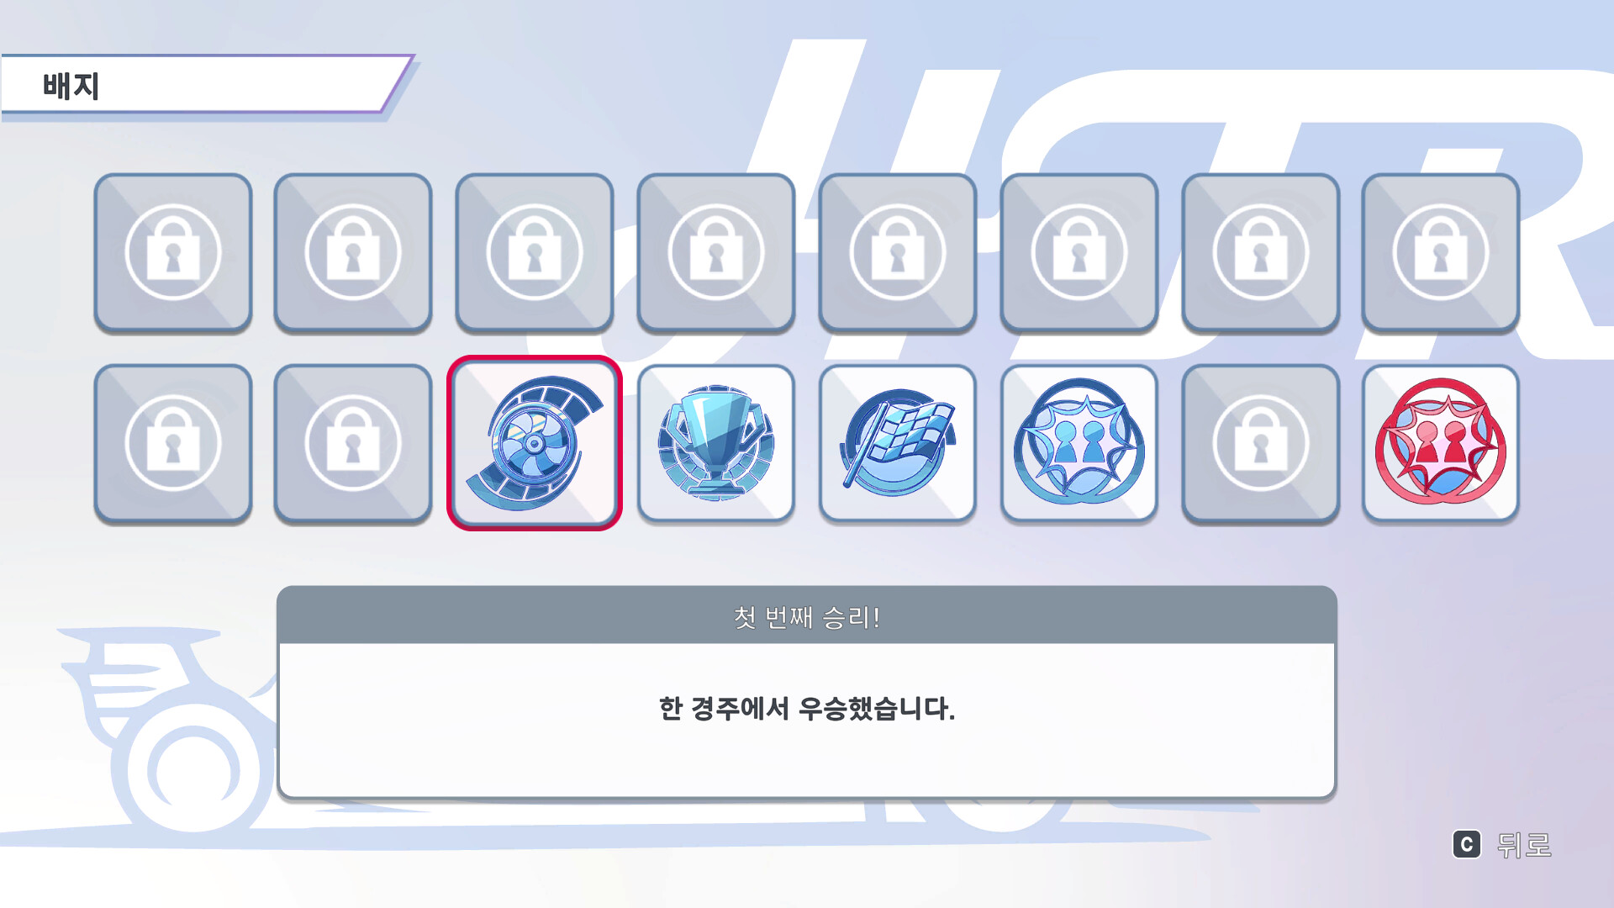
Task: Click the fourth locked badge in top row
Action: pyautogui.click(x=716, y=252)
